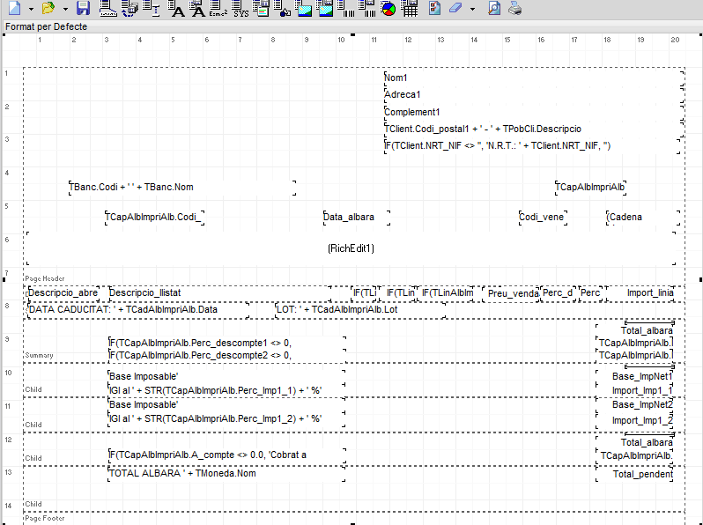The image size is (703, 525).
Task: Select the (RichEdit1) component
Action: (x=351, y=248)
